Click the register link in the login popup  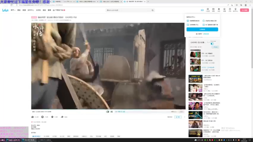coord(206,34)
